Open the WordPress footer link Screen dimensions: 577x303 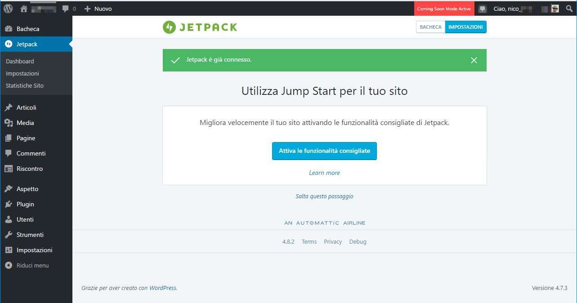162,288
